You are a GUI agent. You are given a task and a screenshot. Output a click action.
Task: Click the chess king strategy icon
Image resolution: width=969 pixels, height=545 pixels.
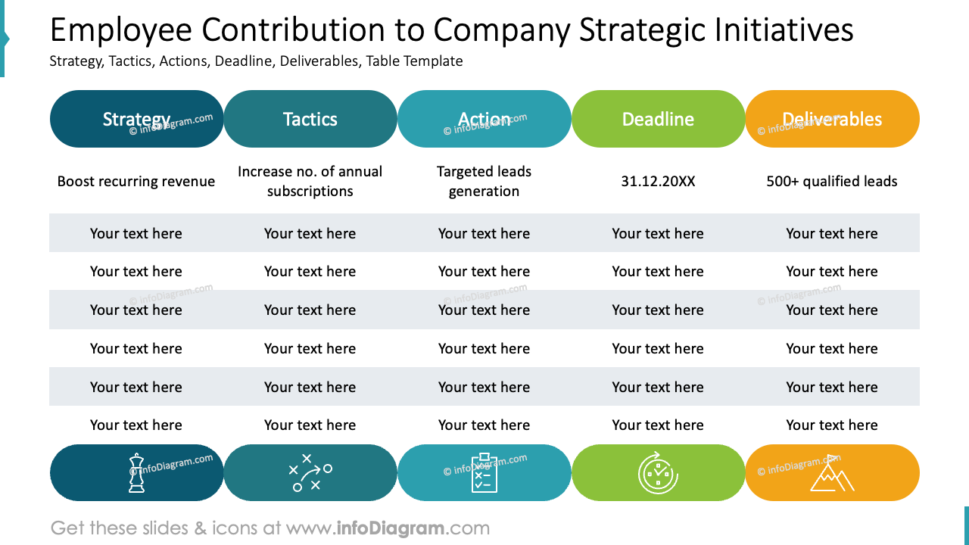(x=136, y=473)
